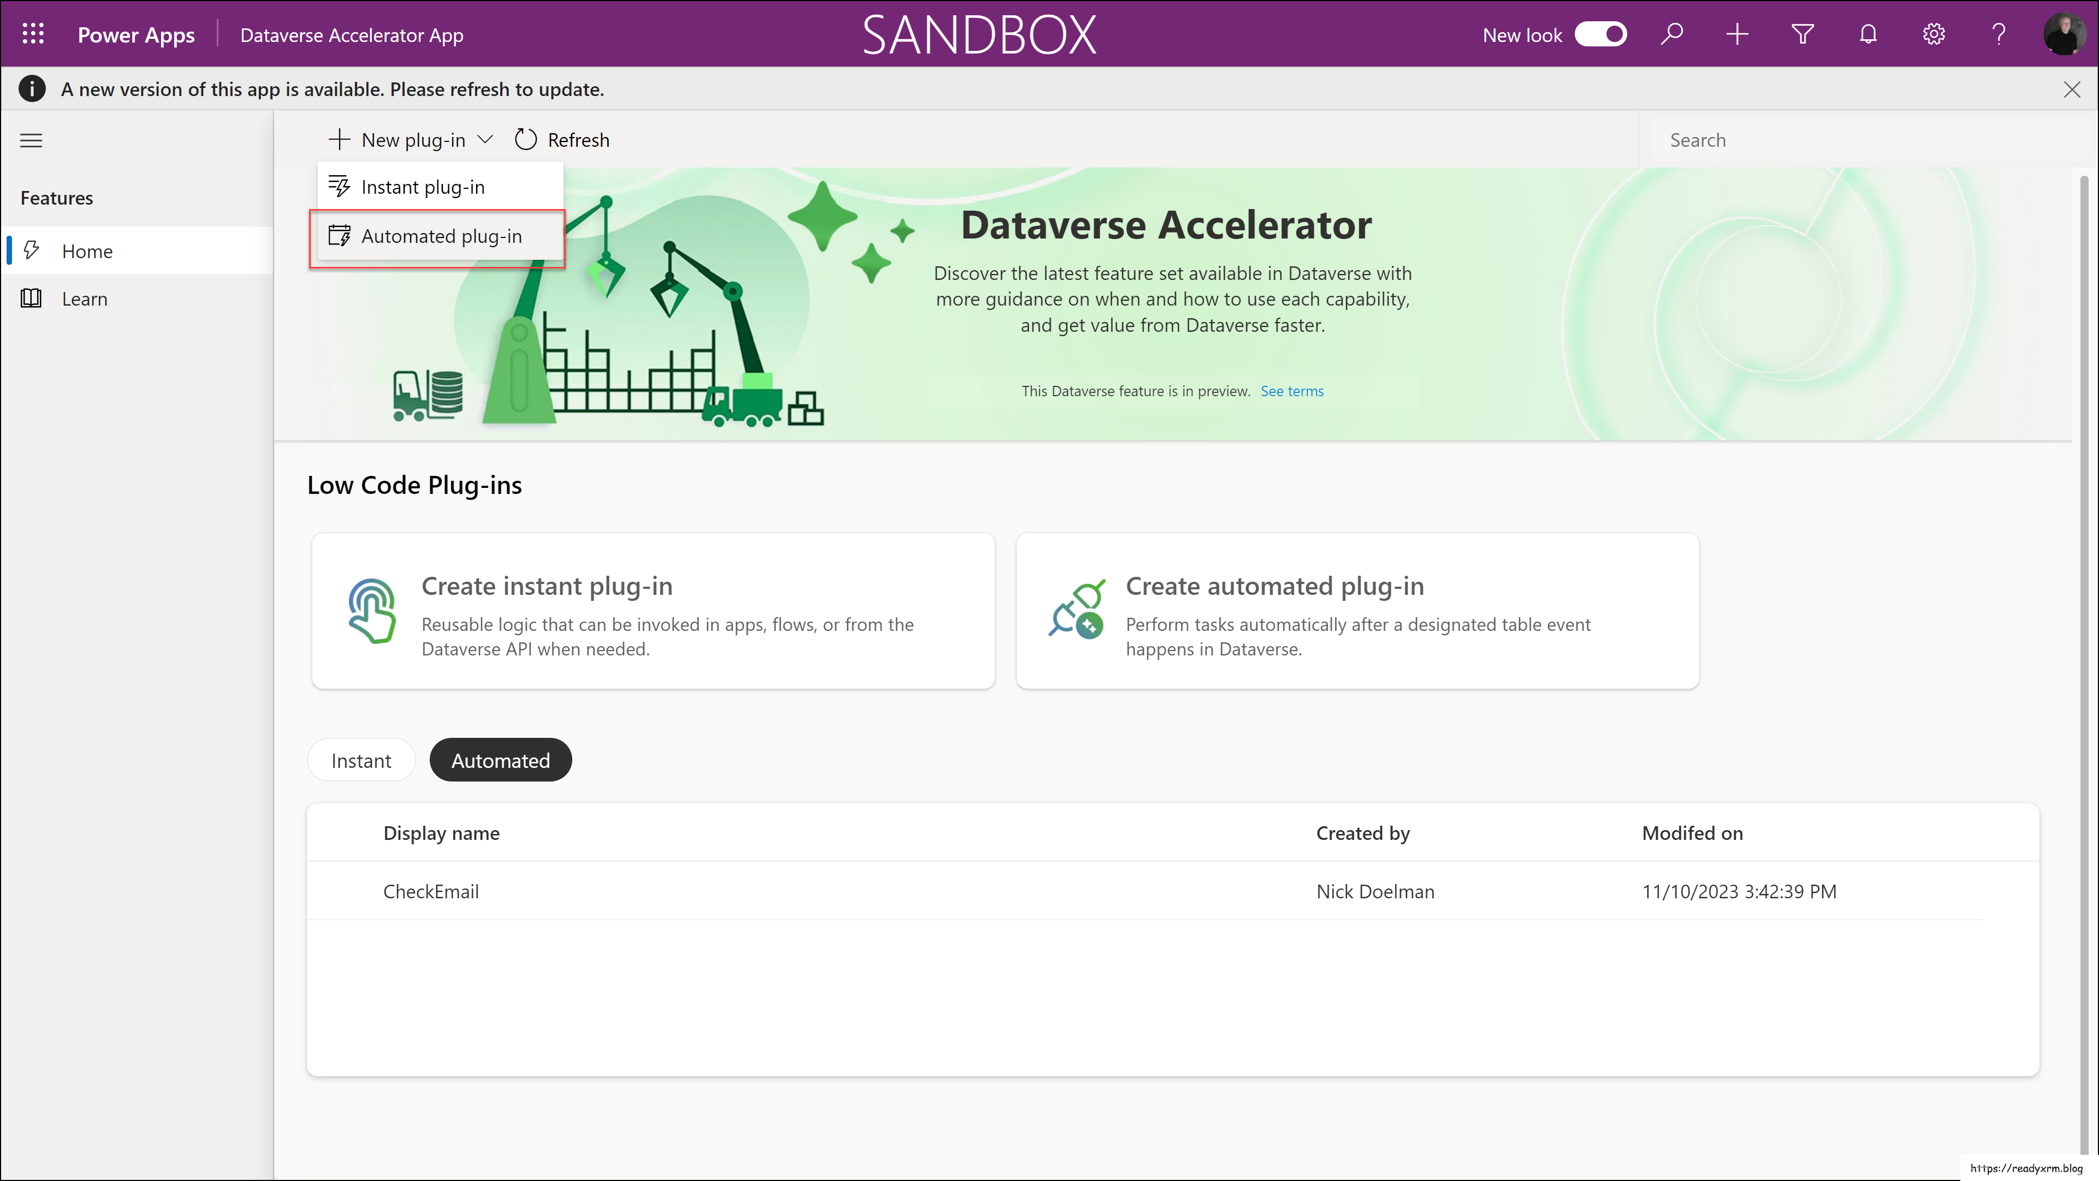Screen dimensions: 2099x1181
Task: Expand the New plug-in dropdown chevron
Action: (487, 139)
